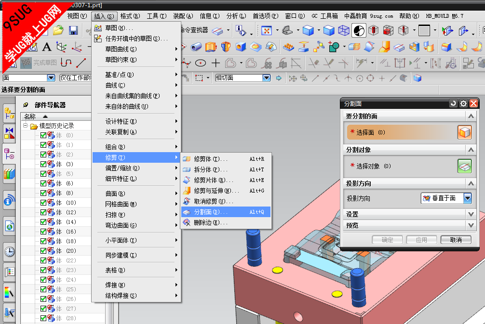
Task: Open file with the folder icon
Action: click(x=58, y=30)
